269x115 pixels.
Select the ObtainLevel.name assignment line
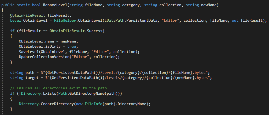(49, 41)
